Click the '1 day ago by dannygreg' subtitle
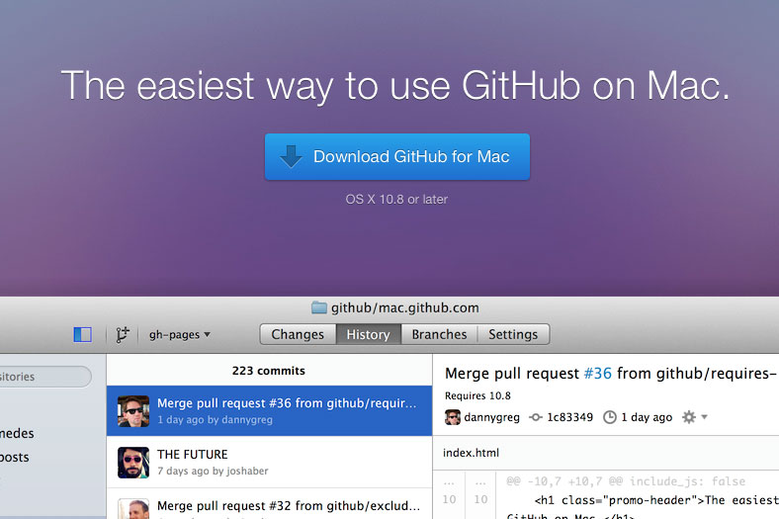The image size is (779, 519). (x=215, y=420)
